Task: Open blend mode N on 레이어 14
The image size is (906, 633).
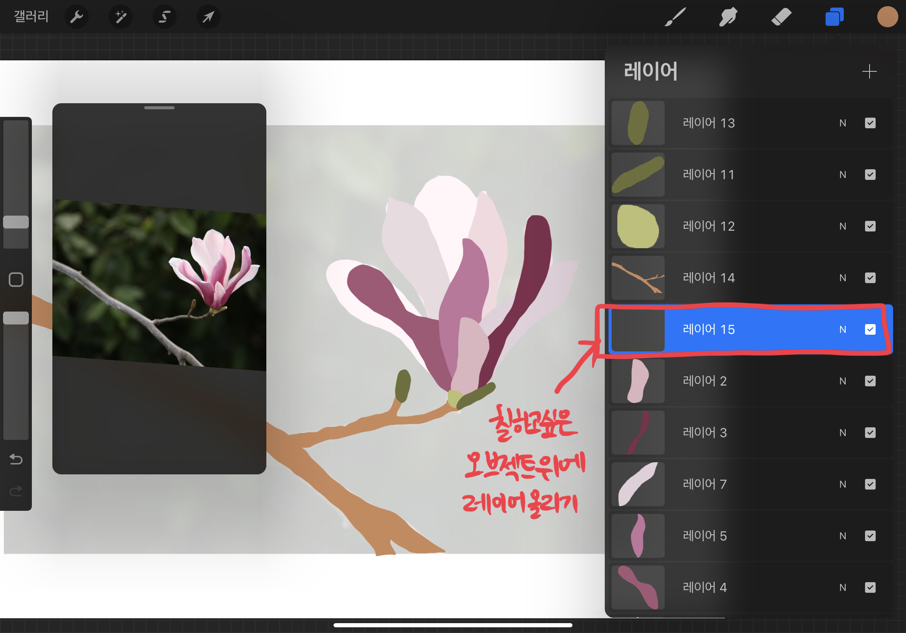Action: pos(843,278)
